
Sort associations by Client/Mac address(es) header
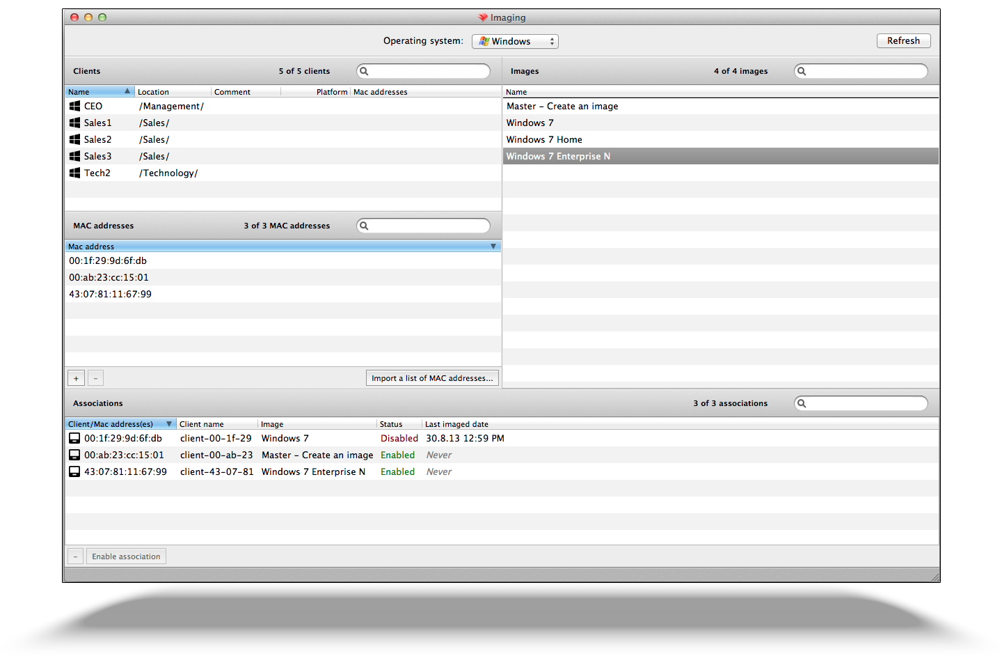coord(120,424)
